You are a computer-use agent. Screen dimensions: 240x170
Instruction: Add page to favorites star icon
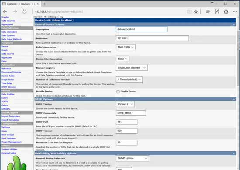pos(196,12)
